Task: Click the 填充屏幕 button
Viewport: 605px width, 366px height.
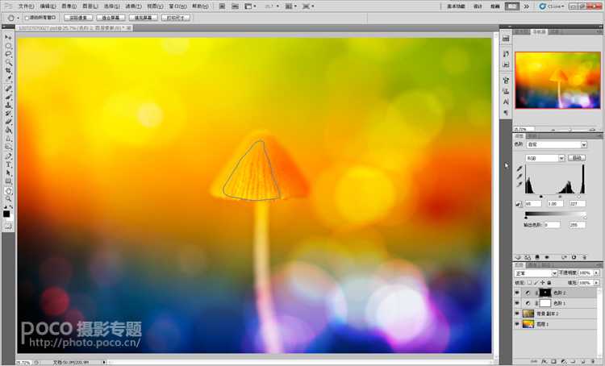Action: pyautogui.click(x=143, y=18)
